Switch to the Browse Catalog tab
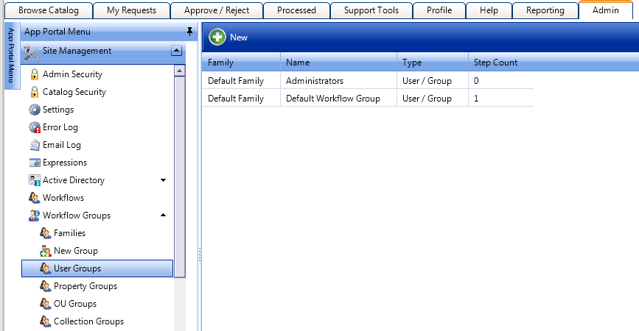Image resolution: width=639 pixels, height=331 pixels. [48, 10]
